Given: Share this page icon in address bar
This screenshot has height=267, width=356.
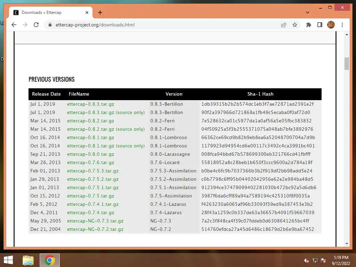Looking at the screenshot, I should point(284,25).
